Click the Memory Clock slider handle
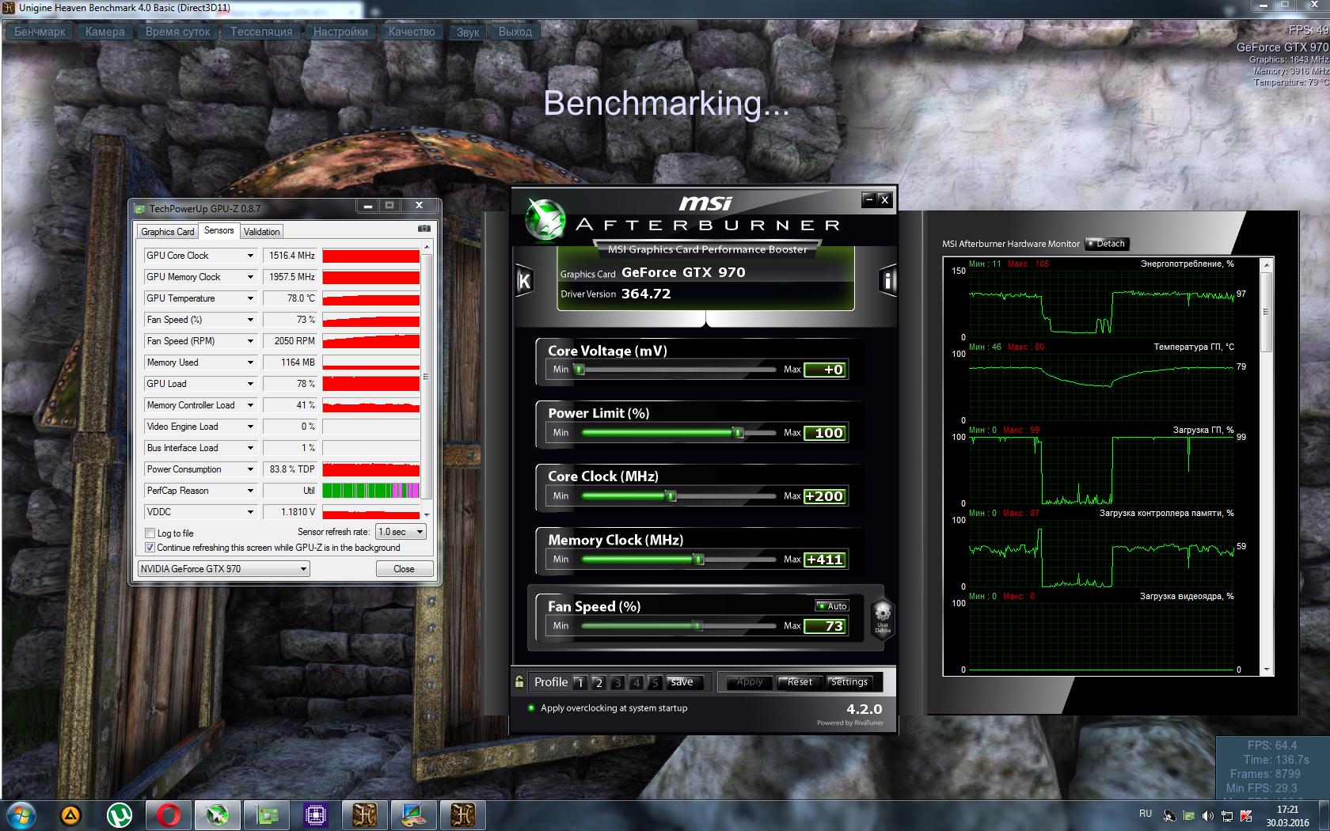The image size is (1330, 831). 698,560
